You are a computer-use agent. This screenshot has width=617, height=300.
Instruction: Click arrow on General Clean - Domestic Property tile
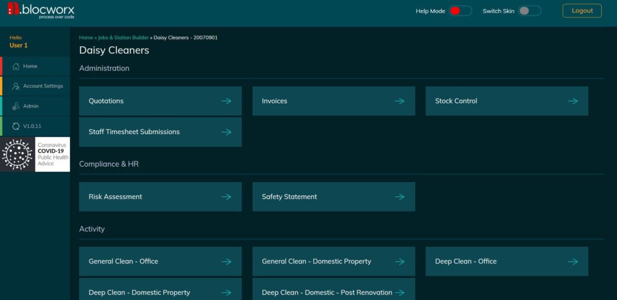(x=399, y=262)
